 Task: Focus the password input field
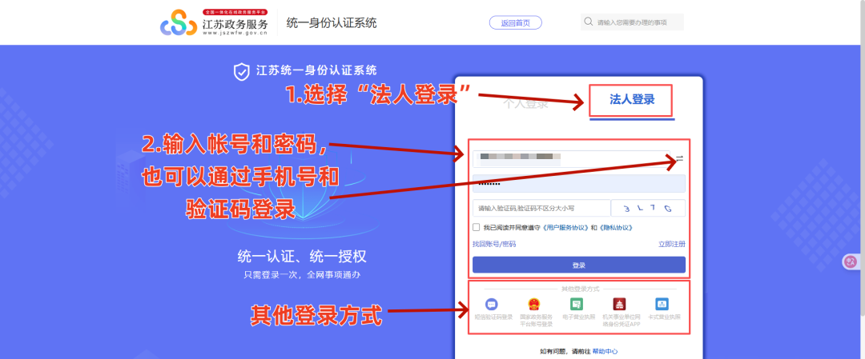pyautogui.click(x=579, y=183)
